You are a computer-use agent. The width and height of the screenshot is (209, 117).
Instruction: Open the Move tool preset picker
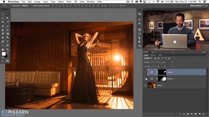coord(6,6)
